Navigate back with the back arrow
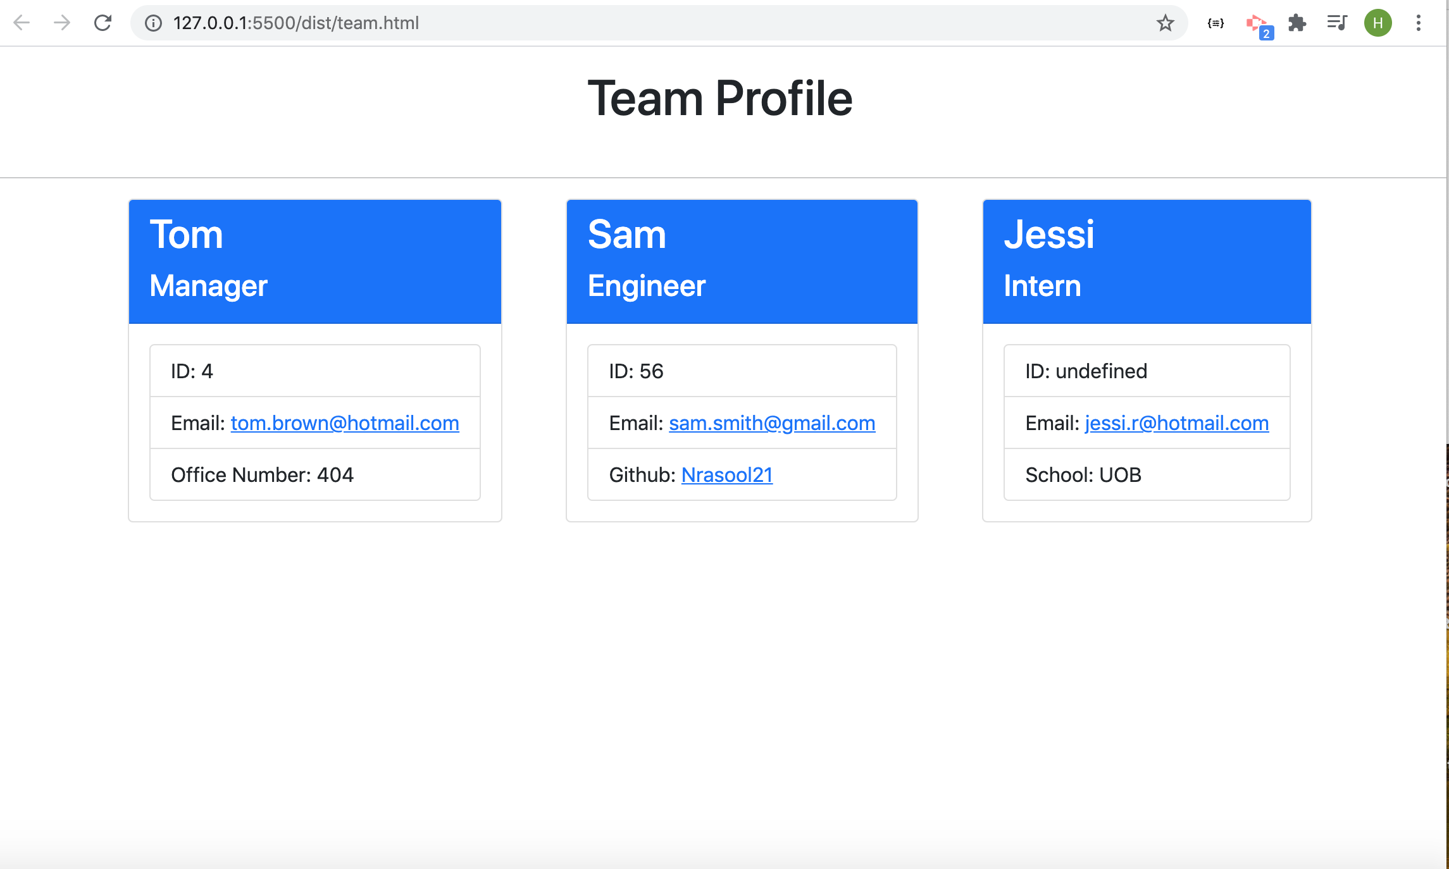The width and height of the screenshot is (1449, 869). pyautogui.click(x=22, y=23)
